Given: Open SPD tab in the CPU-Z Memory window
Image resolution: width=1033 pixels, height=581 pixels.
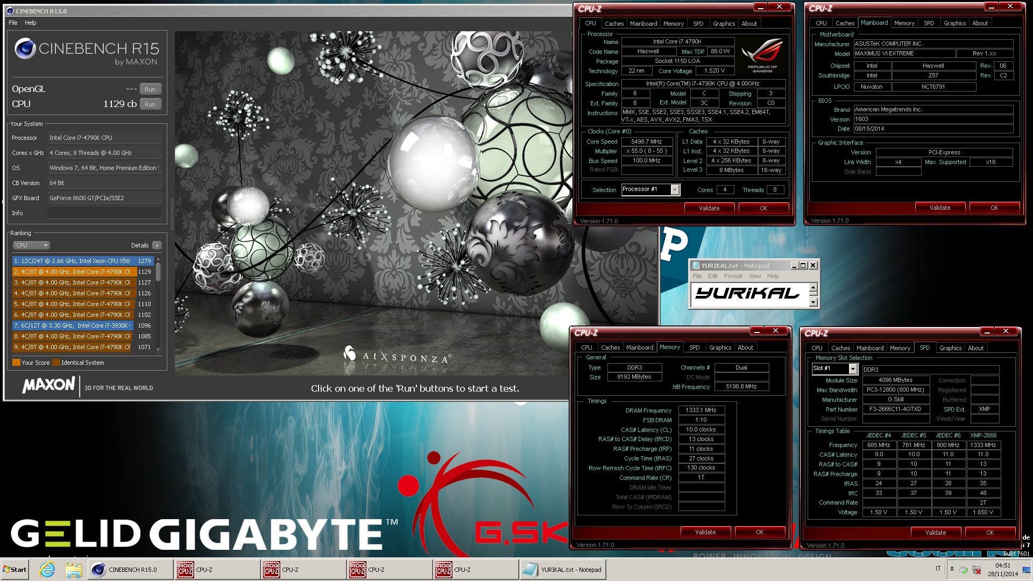Looking at the screenshot, I should [x=694, y=348].
